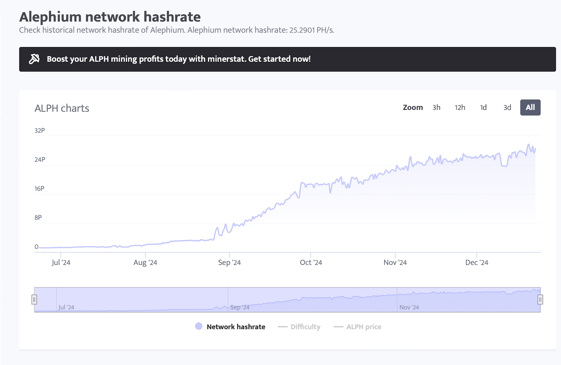The height and width of the screenshot is (365, 561).
Task: Click the Sep '24 x-axis label
Action: tap(229, 263)
